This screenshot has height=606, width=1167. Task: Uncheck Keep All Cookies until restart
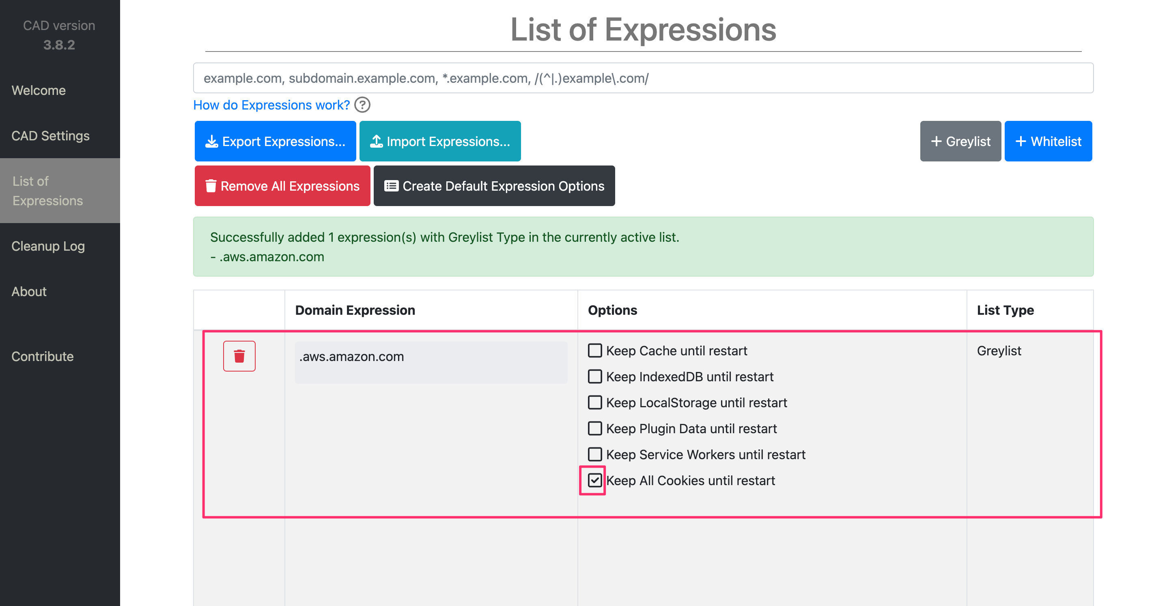595,480
